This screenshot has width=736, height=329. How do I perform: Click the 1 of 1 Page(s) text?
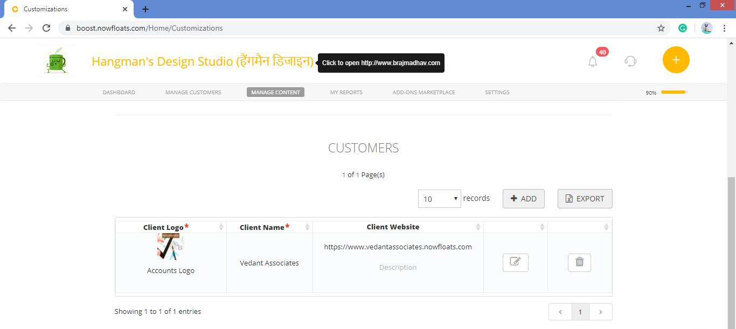click(363, 175)
